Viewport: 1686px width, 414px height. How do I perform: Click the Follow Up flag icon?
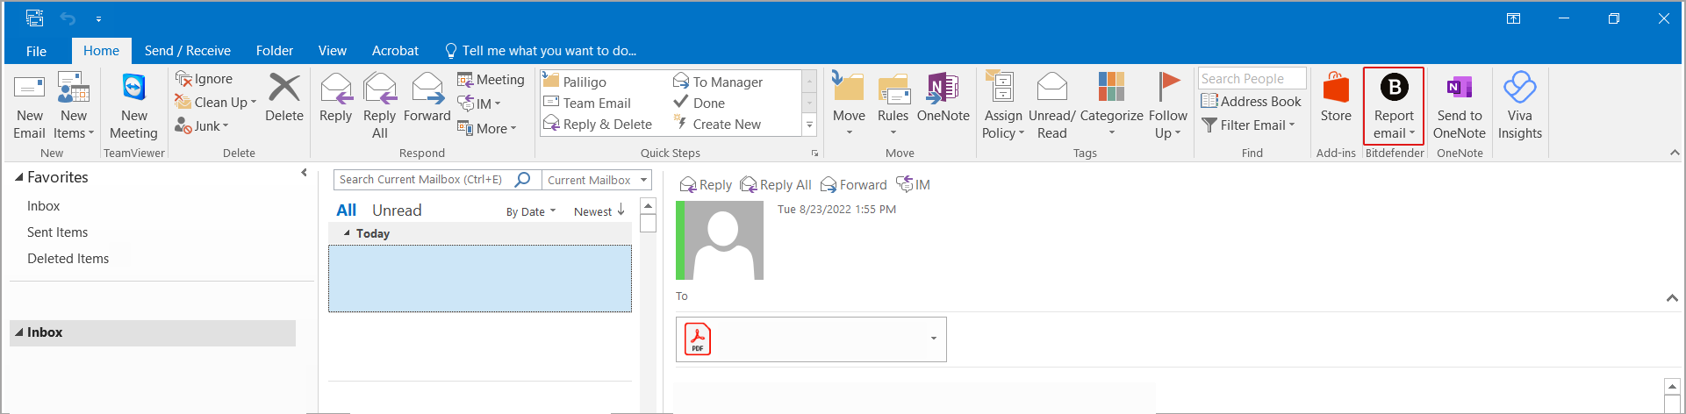point(1167,89)
